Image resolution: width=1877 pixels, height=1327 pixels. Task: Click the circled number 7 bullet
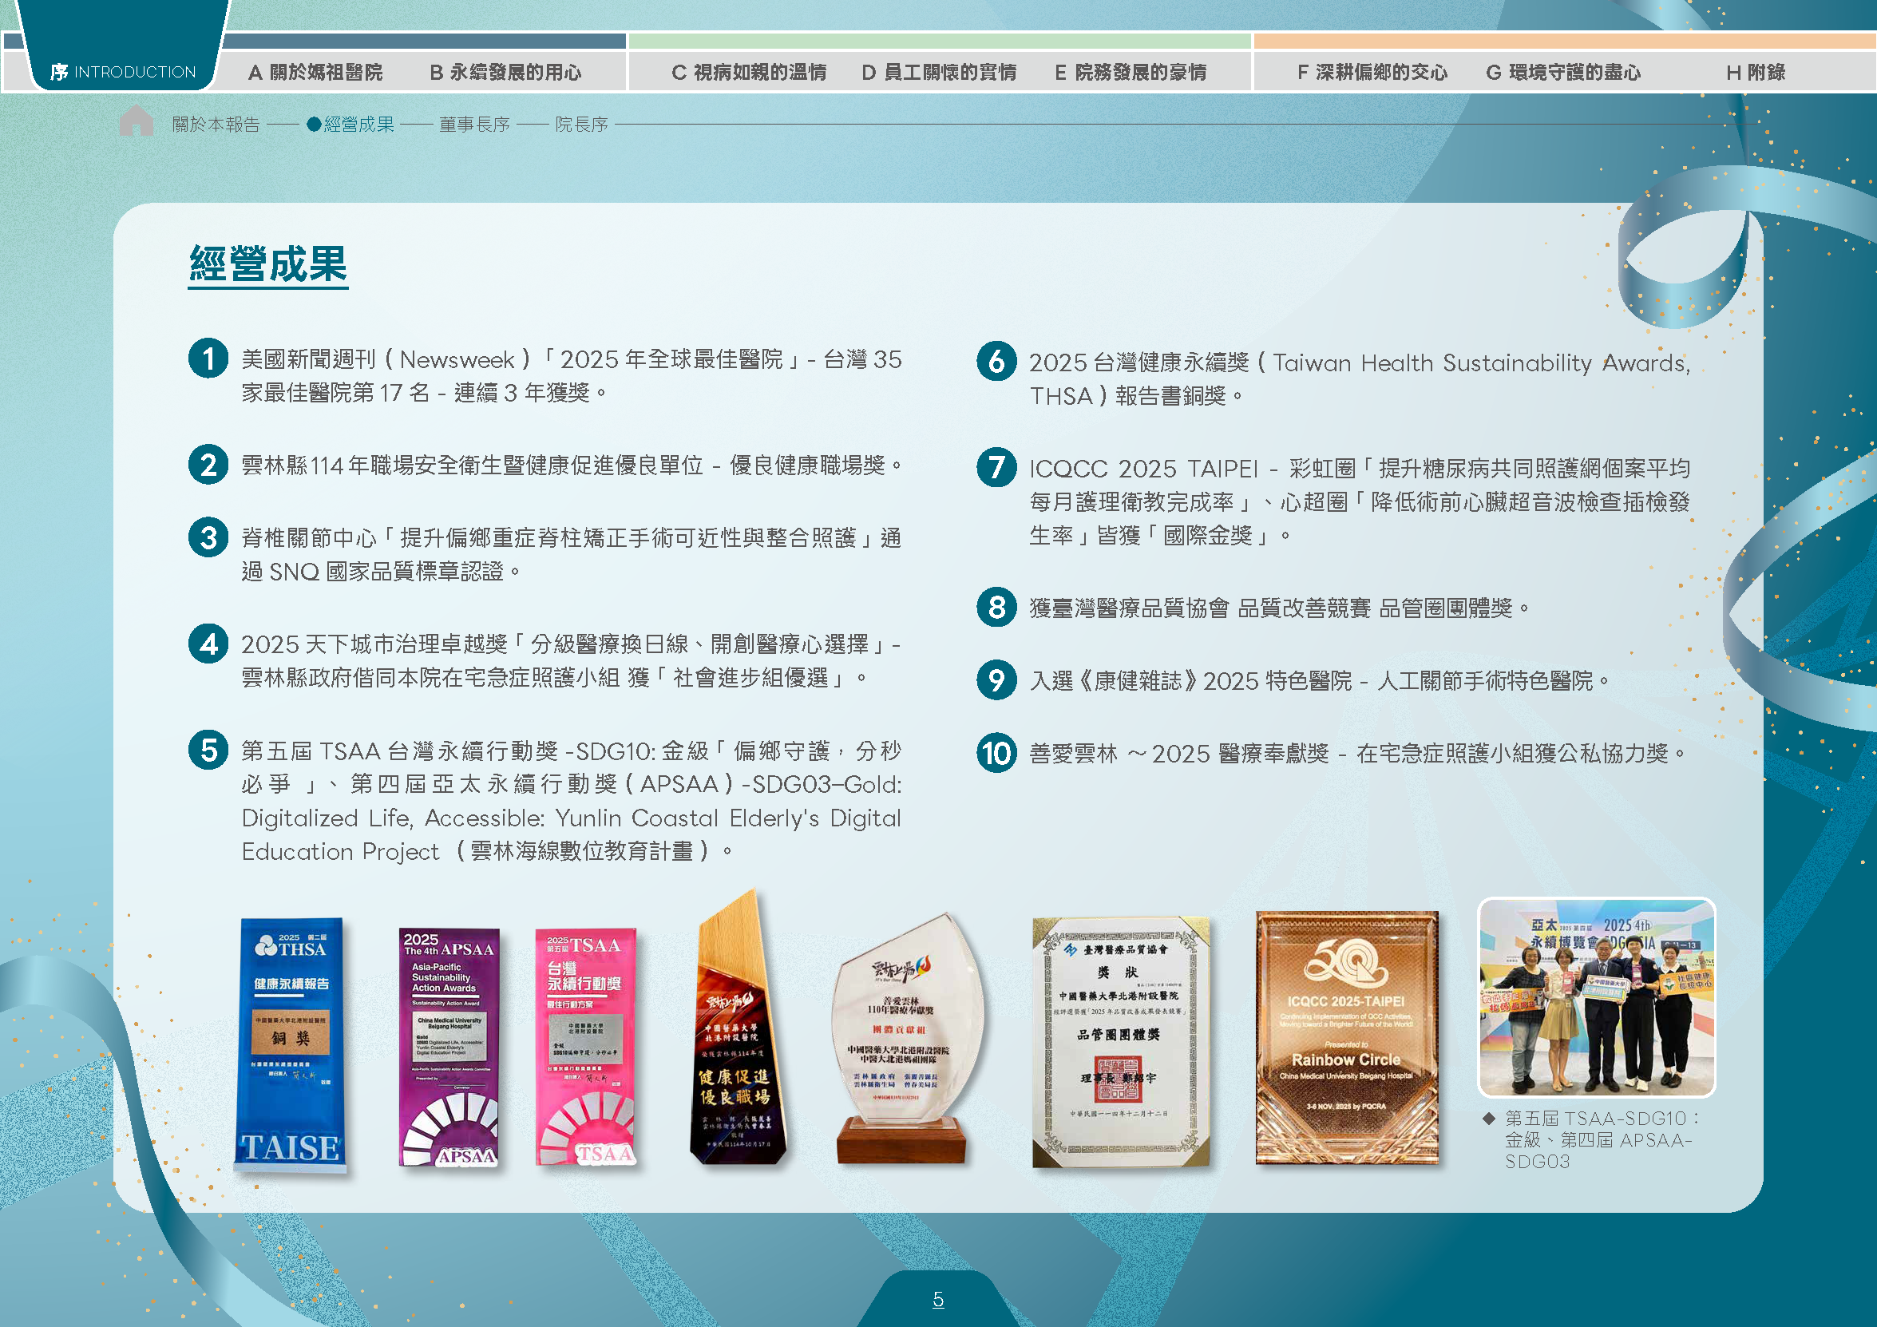[x=996, y=468]
